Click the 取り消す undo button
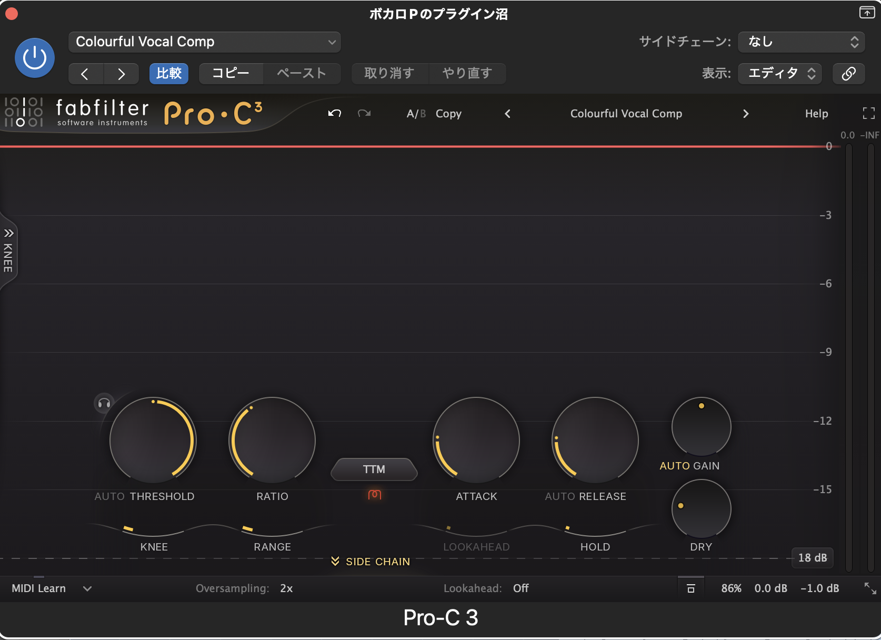The image size is (881, 640). point(390,74)
